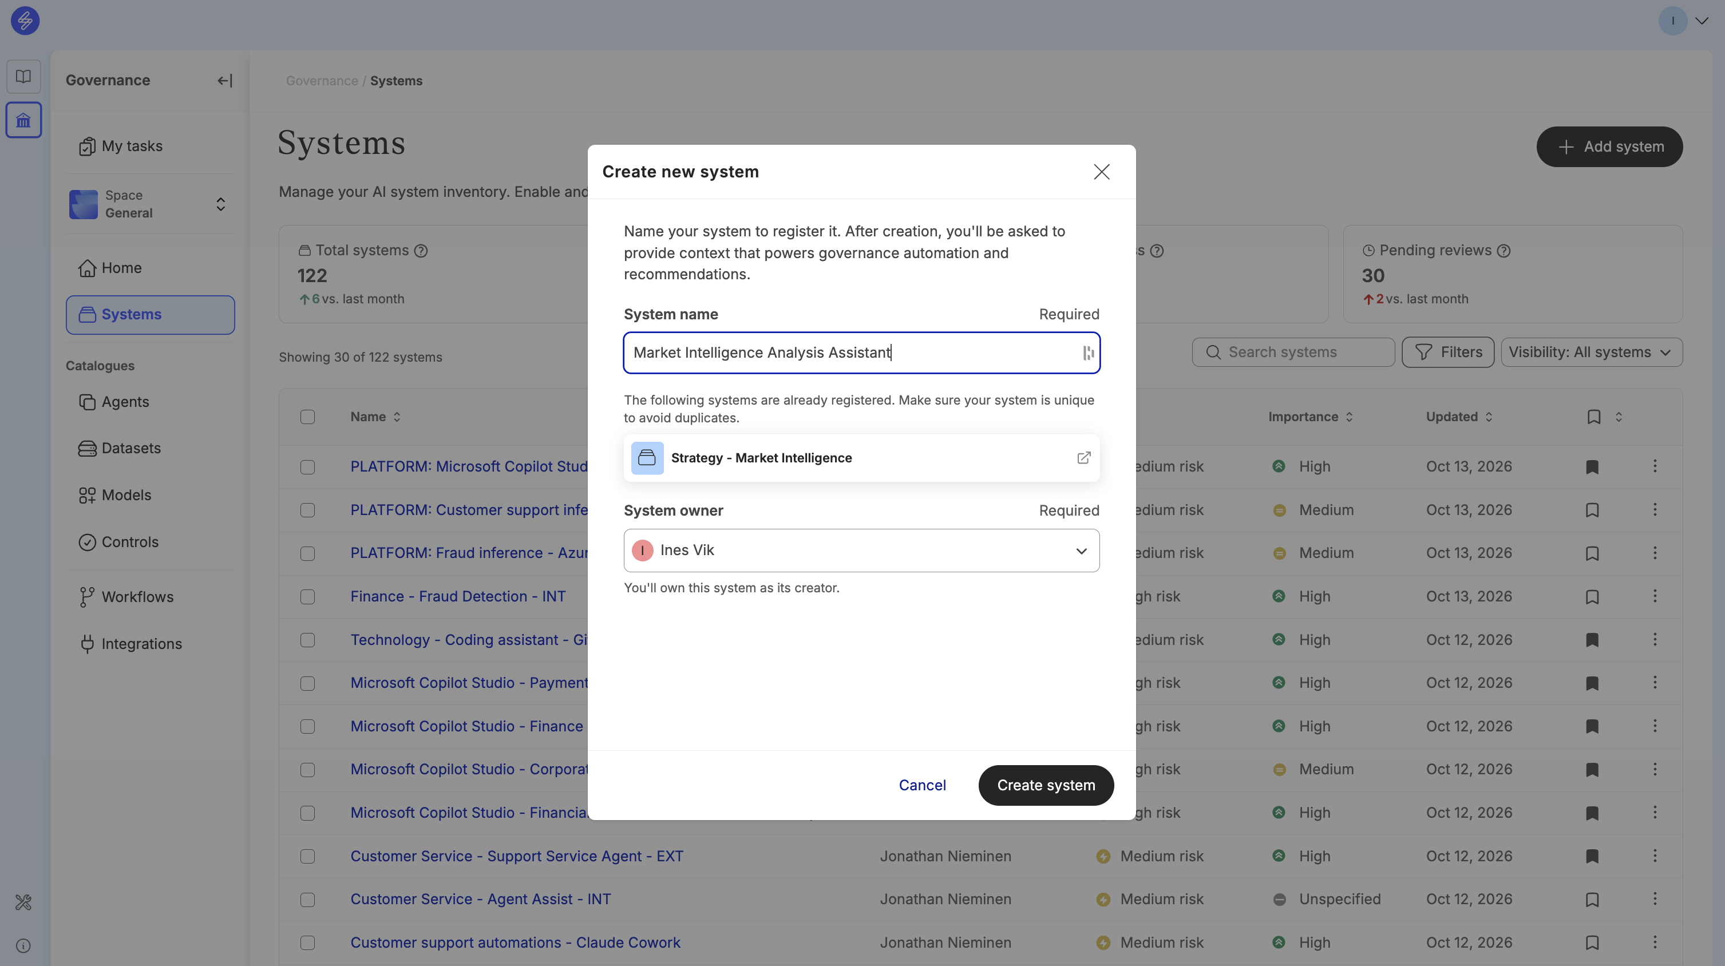Tick the checkbox for Finance - Fraud Detection - INT
Image resolution: width=1725 pixels, height=966 pixels.
pos(307,596)
